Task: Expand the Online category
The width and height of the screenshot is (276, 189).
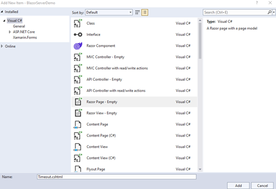Action: coord(2,46)
